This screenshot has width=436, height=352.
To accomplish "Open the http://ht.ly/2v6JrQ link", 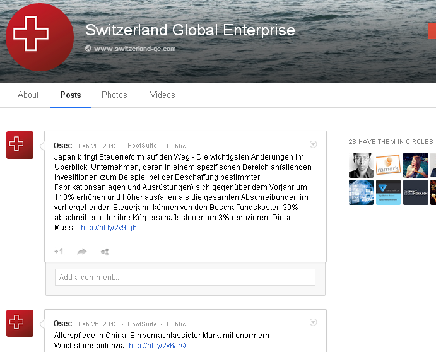I will tap(157, 345).
